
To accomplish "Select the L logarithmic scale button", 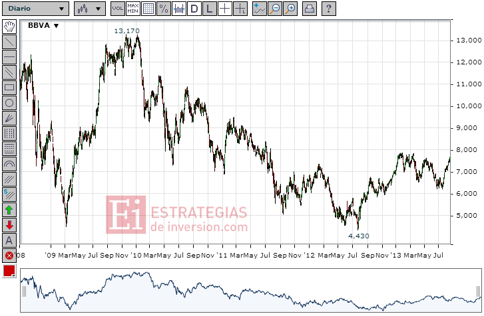I will [210, 9].
